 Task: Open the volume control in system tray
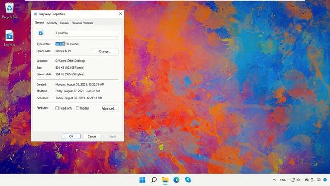click(299, 180)
